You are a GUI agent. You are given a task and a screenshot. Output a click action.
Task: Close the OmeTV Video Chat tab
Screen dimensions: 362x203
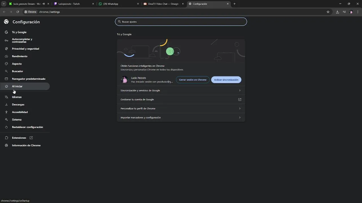(183, 4)
